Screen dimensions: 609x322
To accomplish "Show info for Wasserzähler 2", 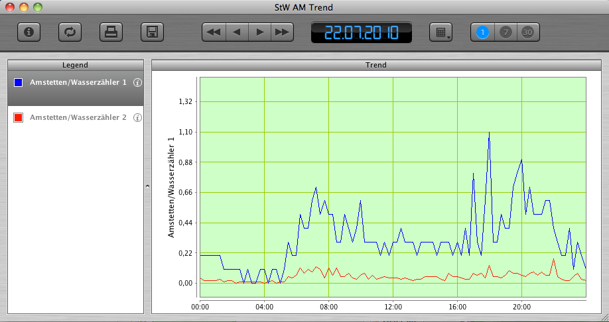I will (x=137, y=117).
